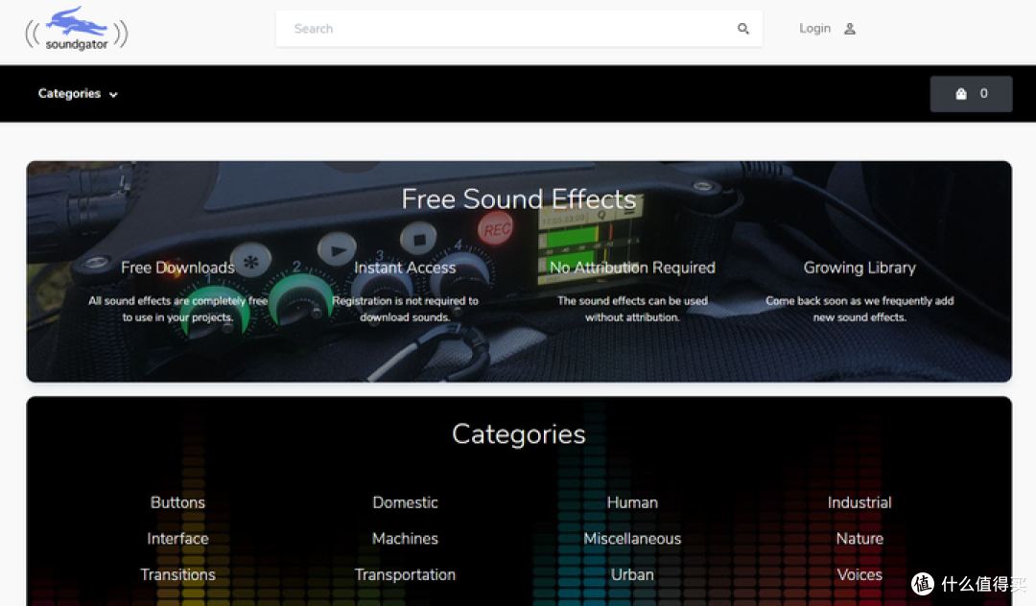Click the Login link
This screenshot has width=1036, height=606.
pyautogui.click(x=814, y=29)
